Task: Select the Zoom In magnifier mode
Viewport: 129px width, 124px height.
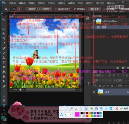Action: (x=14, y=9)
